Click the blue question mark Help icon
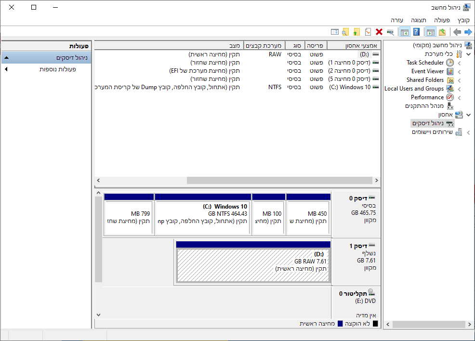The height and width of the screenshot is (341, 475). pos(416,32)
